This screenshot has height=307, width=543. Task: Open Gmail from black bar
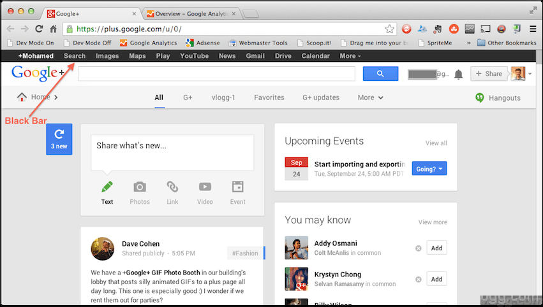click(255, 56)
